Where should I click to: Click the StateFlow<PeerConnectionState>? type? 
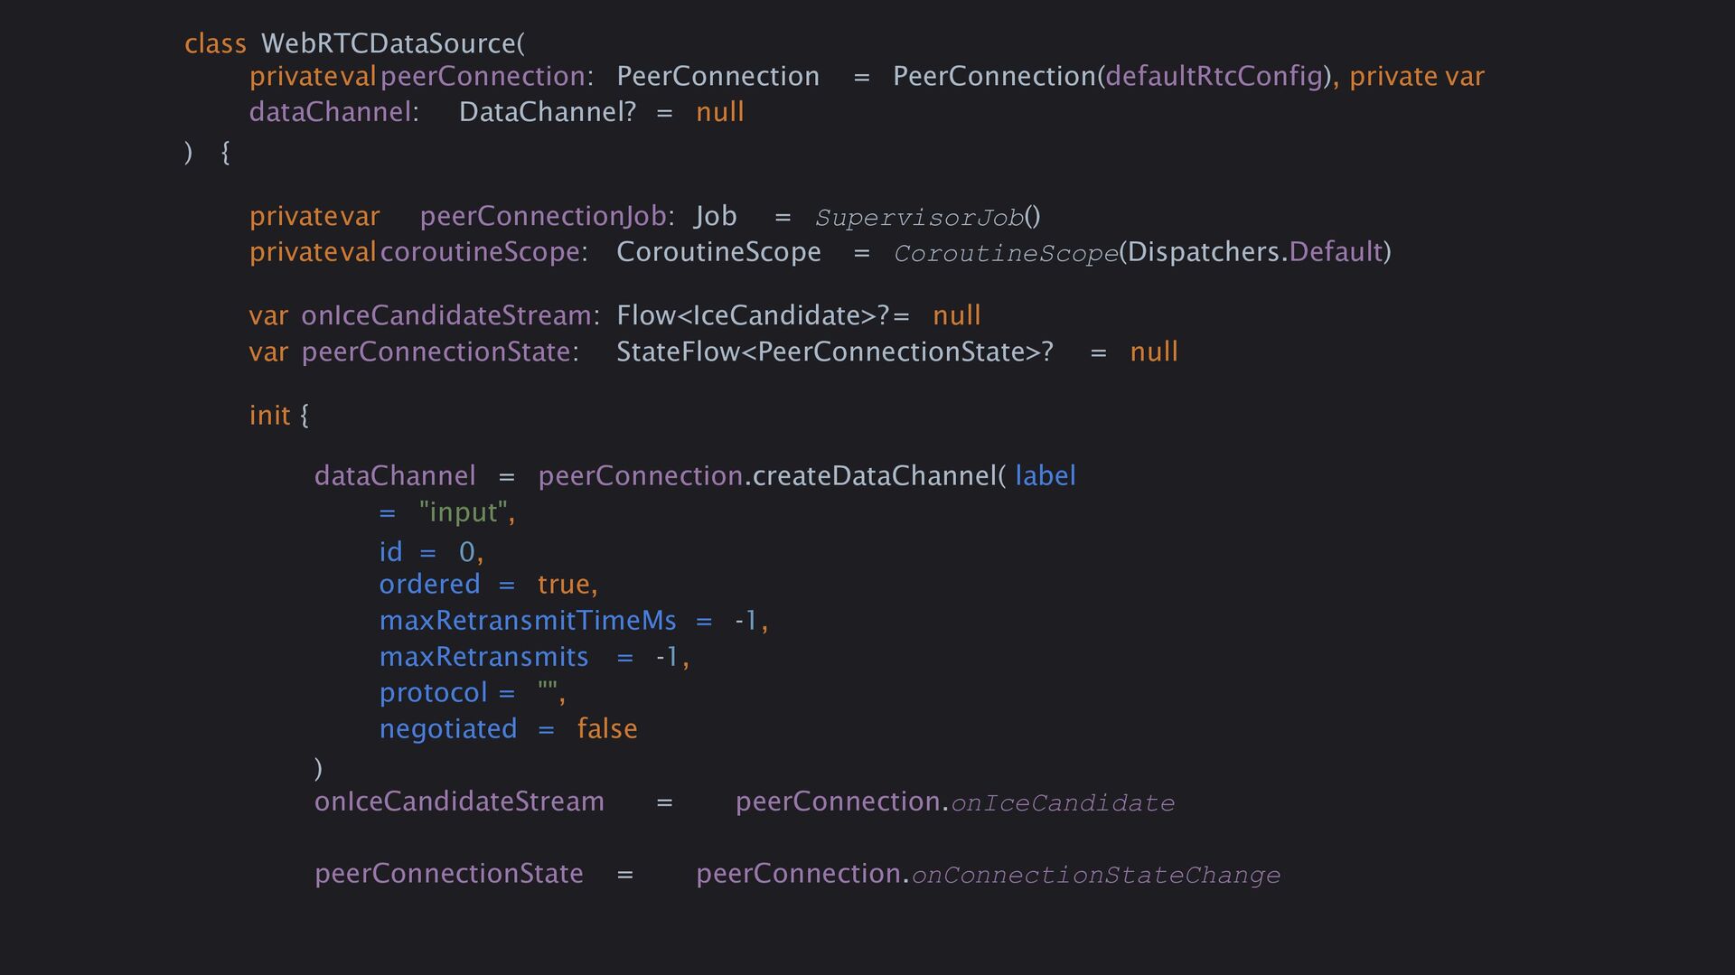click(834, 352)
